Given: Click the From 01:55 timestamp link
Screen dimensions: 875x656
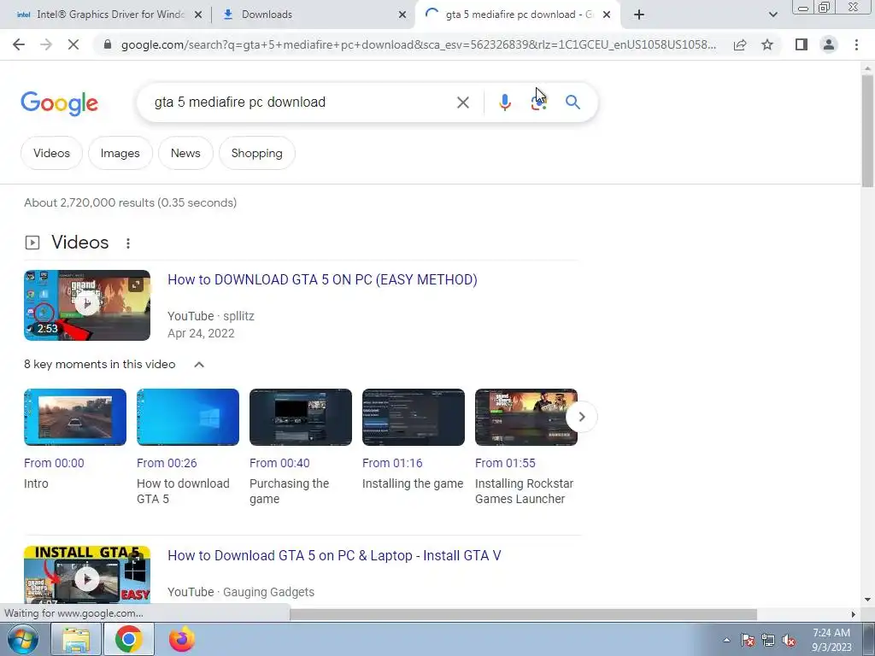Looking at the screenshot, I should pos(505,463).
